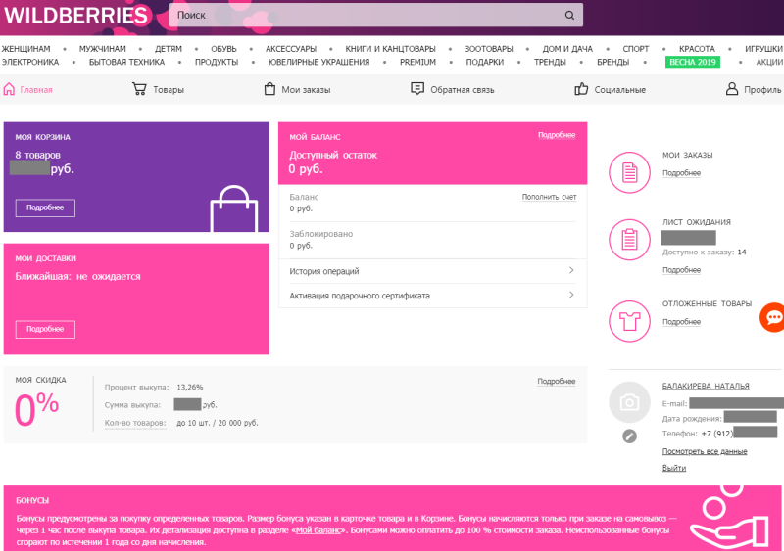Click Подробнее link in Моя скидка
Screen dimensions: 784x551
557,381
